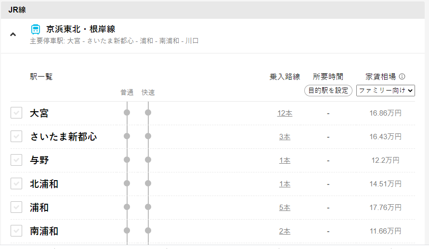The image size is (429, 249).
Task: Open the 12本 transfer lines link for 大宮
Action: pyautogui.click(x=285, y=113)
